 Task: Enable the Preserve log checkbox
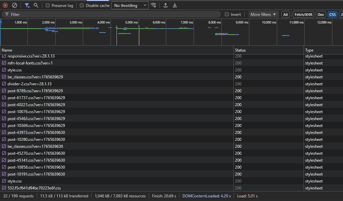click(48, 6)
